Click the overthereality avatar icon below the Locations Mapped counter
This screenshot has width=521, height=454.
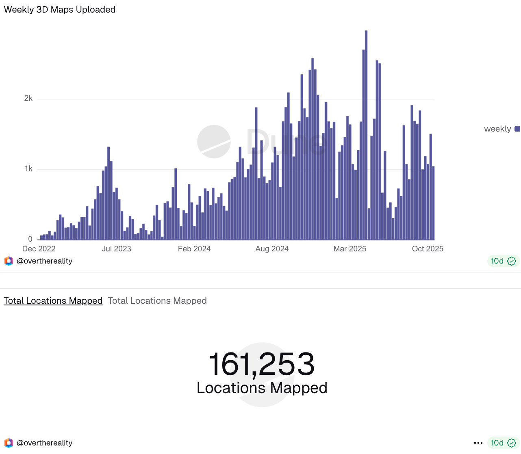[9, 443]
